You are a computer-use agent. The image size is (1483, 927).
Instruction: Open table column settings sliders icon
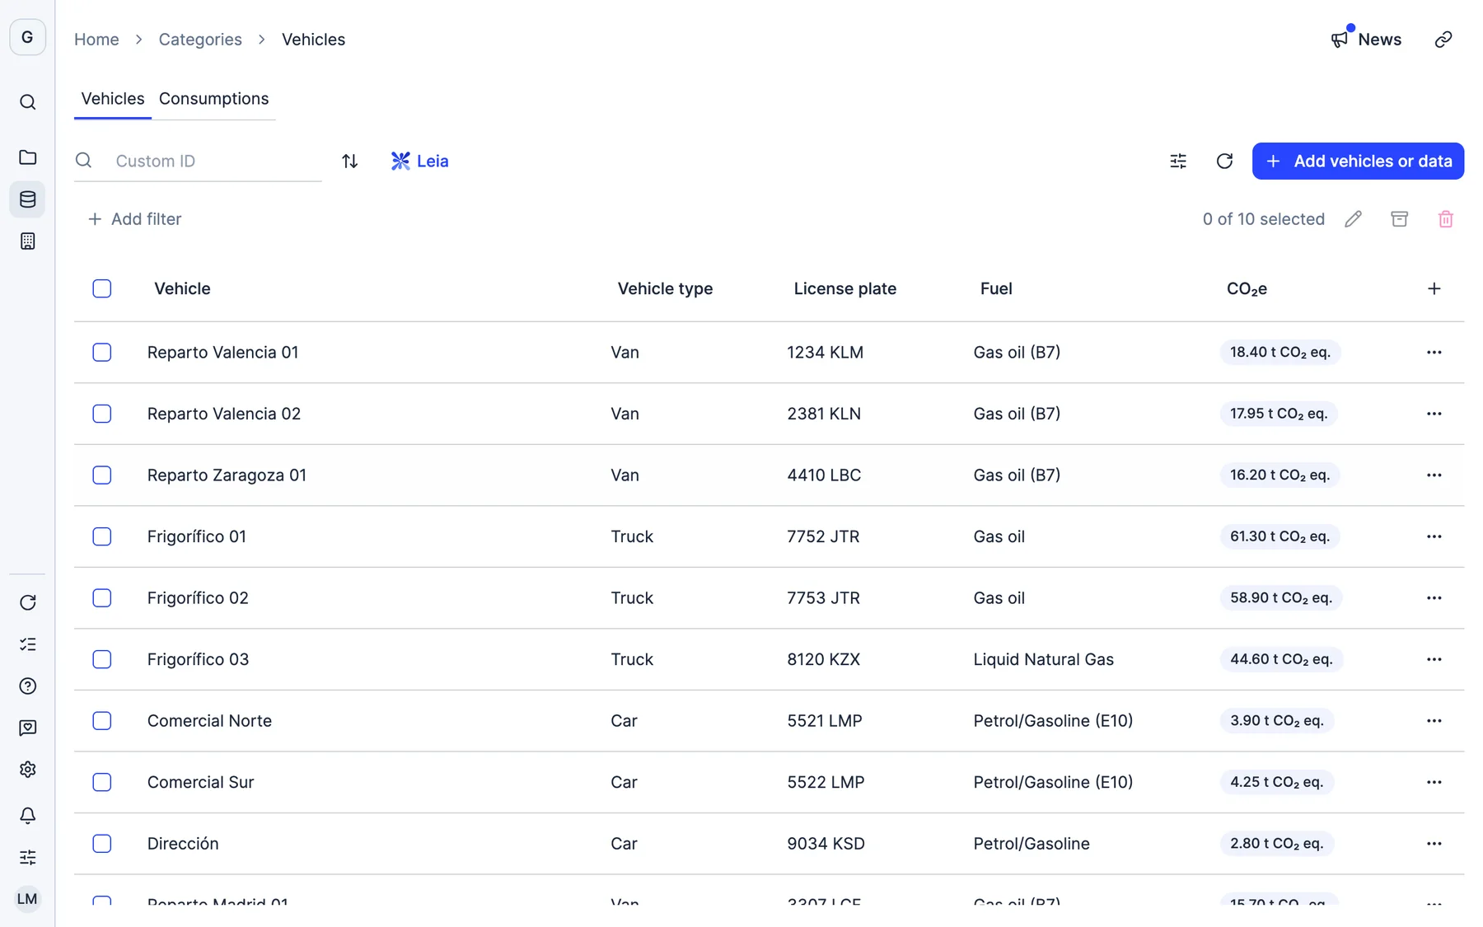pos(1178,161)
